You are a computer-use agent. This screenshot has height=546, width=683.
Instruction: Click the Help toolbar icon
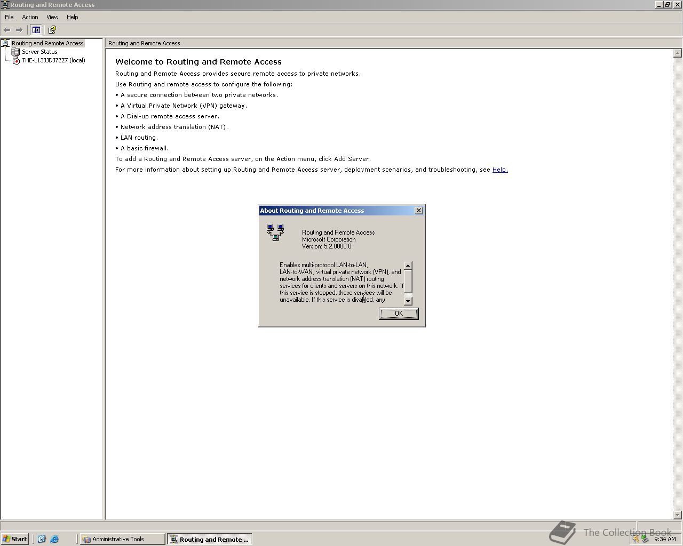[52, 30]
